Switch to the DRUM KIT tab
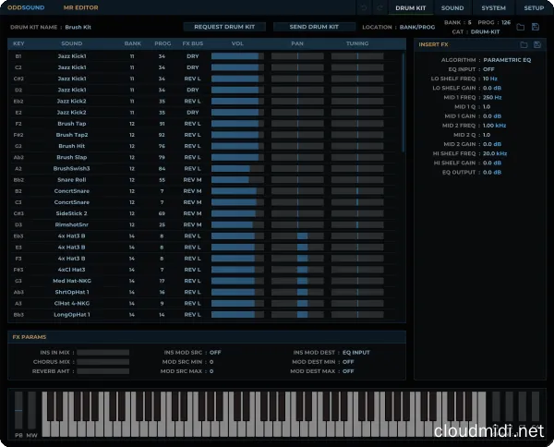Viewport: 554px width, 447px height. point(411,7)
